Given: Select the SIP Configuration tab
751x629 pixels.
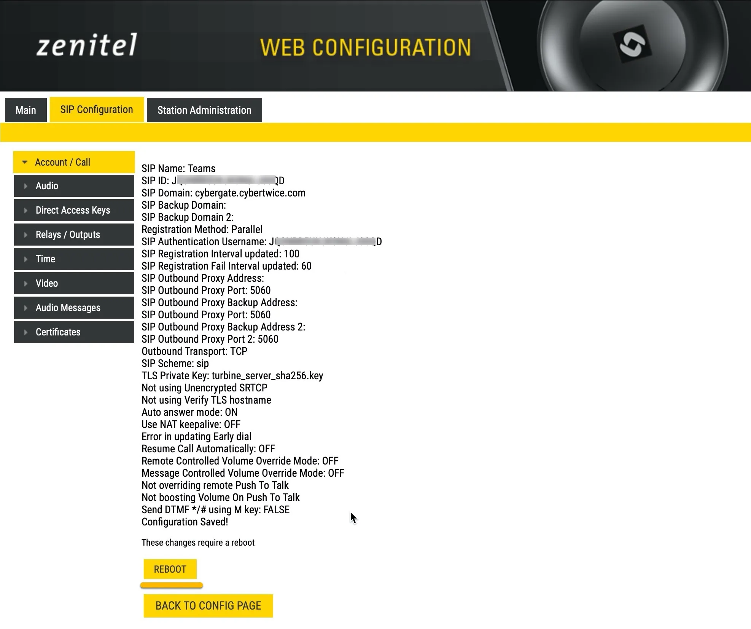Looking at the screenshot, I should (x=97, y=110).
